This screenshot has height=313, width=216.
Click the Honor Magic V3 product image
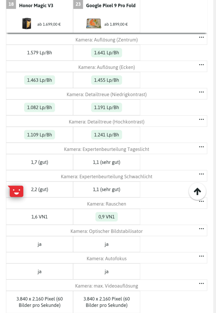[x=27, y=24]
